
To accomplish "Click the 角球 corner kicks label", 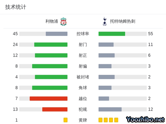I will pyautogui.click(x=83, y=88).
